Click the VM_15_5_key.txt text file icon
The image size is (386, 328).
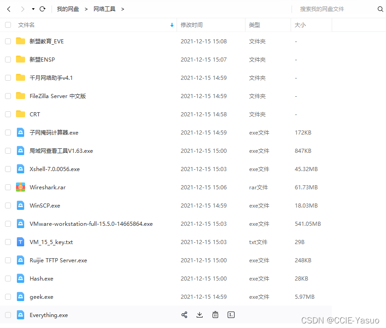pyautogui.click(x=20, y=242)
